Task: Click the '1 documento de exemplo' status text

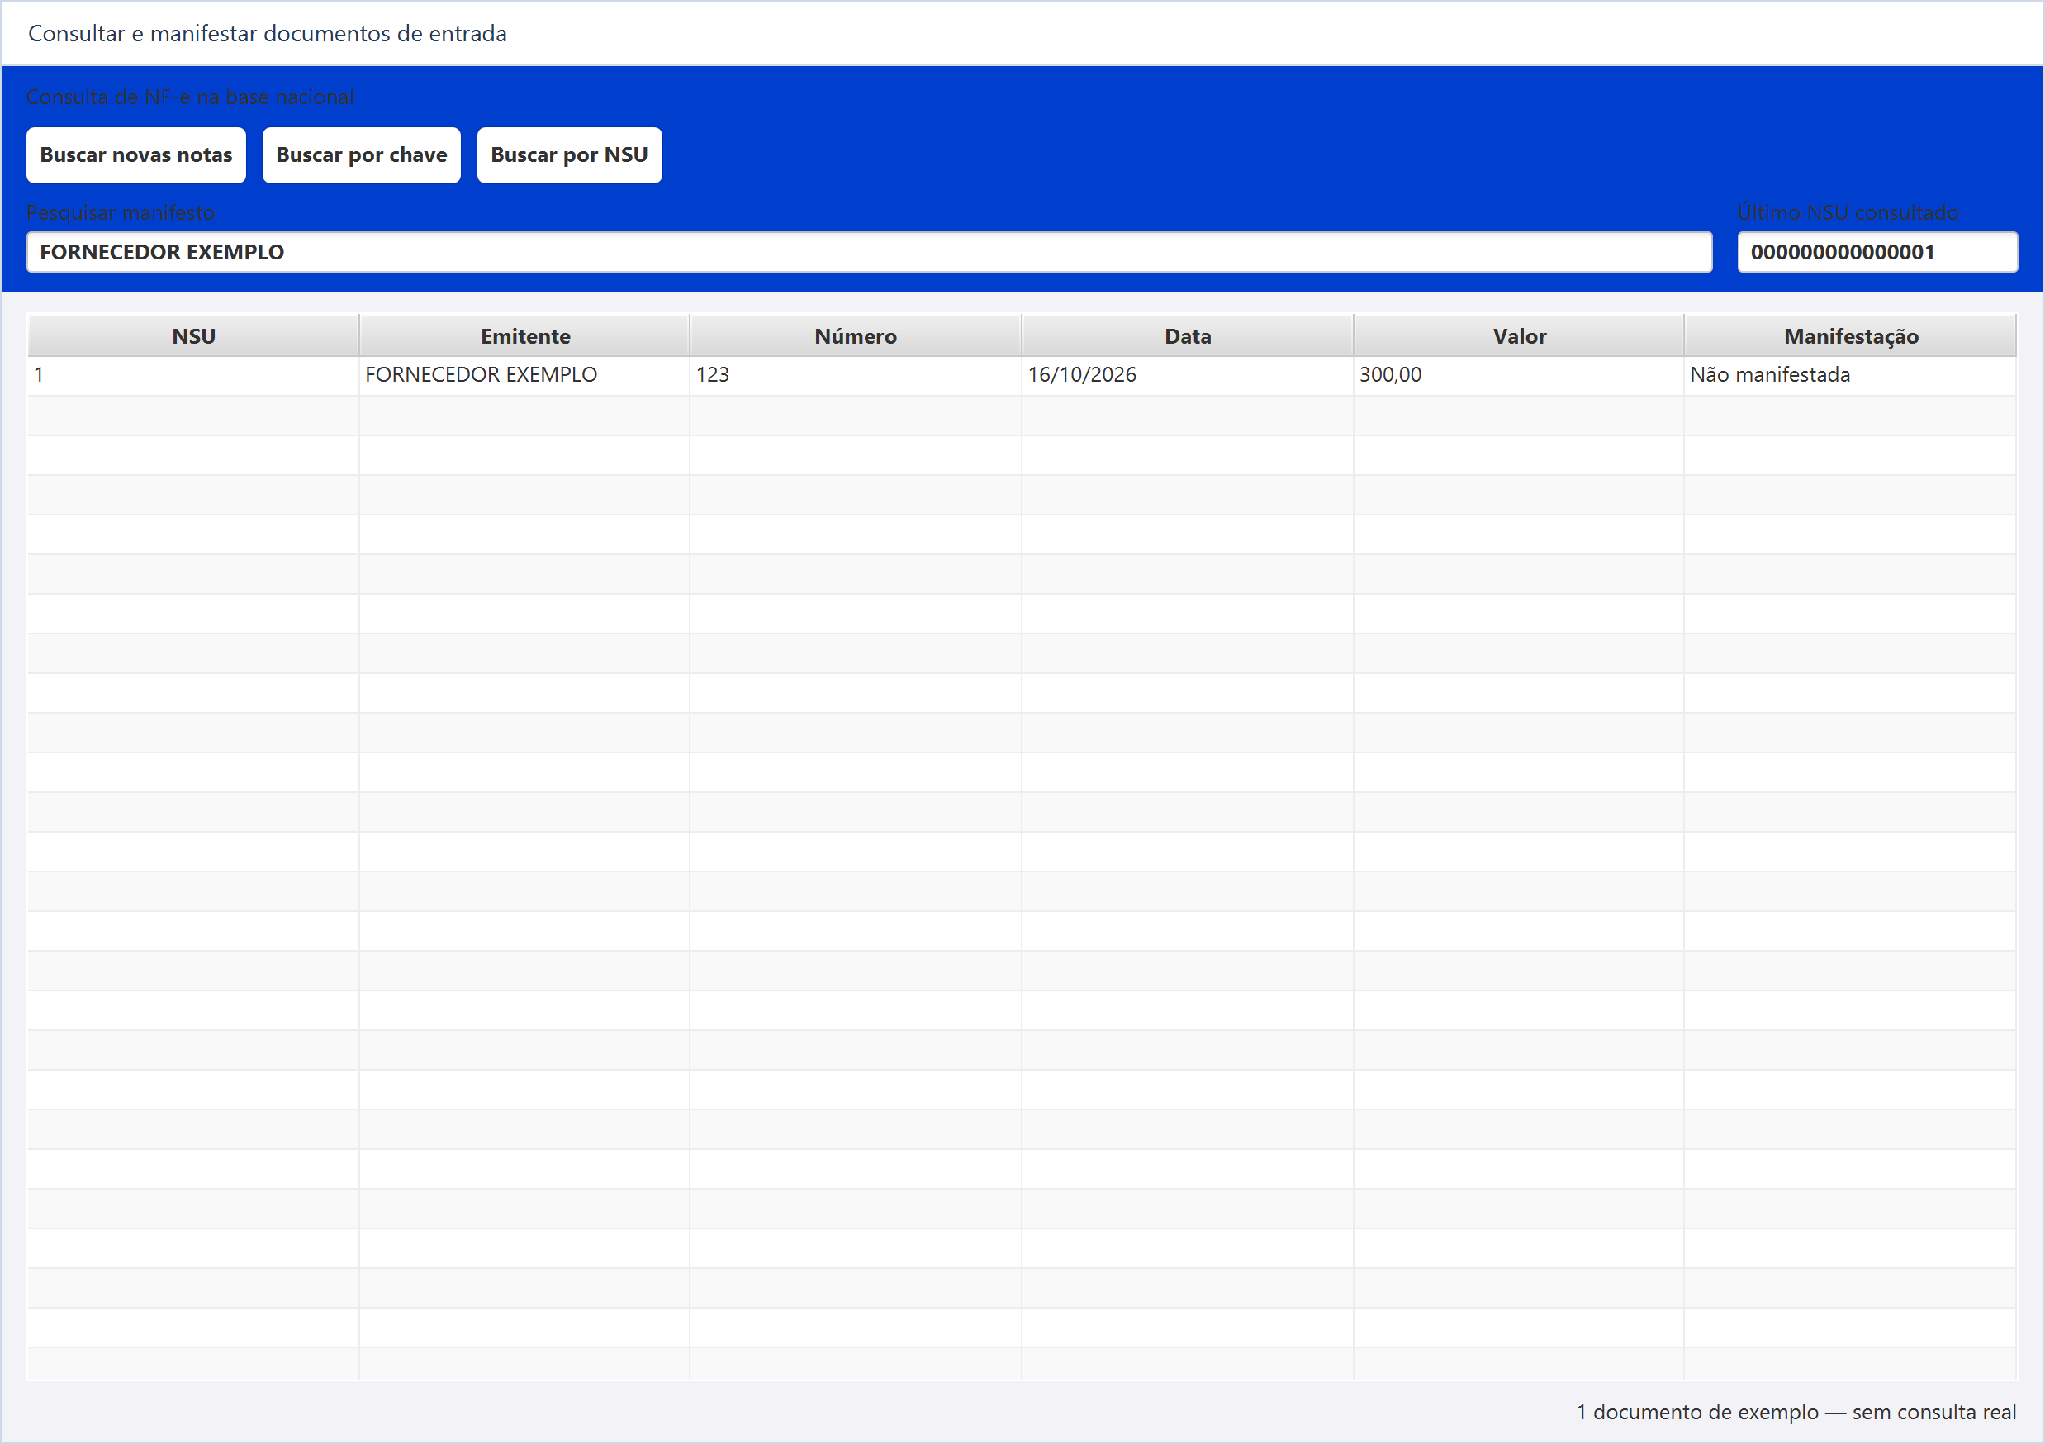Action: click(1696, 1412)
